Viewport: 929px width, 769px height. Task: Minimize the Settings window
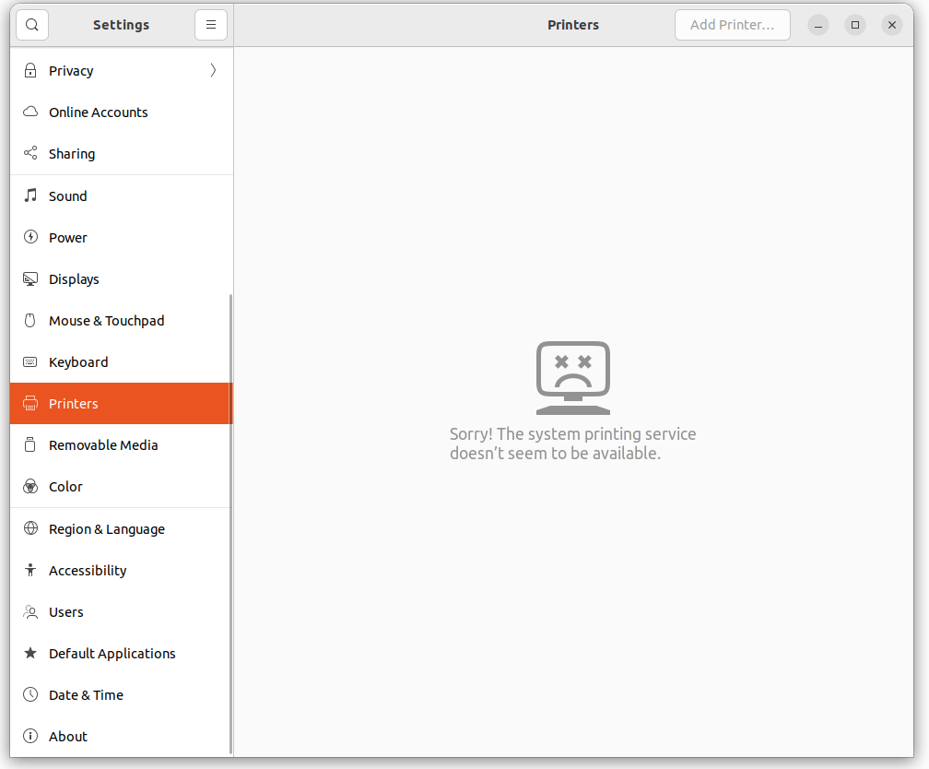pyautogui.click(x=818, y=25)
